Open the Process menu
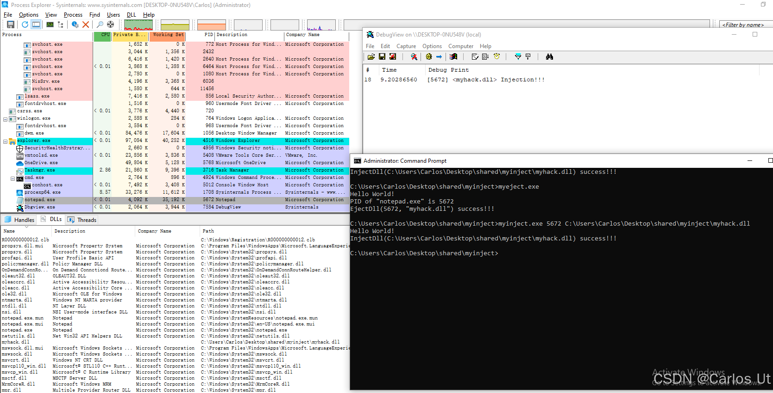 73,15
